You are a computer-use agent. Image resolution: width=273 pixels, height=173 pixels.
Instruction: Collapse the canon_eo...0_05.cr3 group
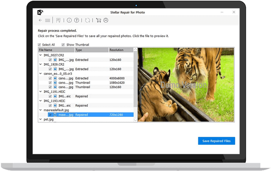[41, 73]
